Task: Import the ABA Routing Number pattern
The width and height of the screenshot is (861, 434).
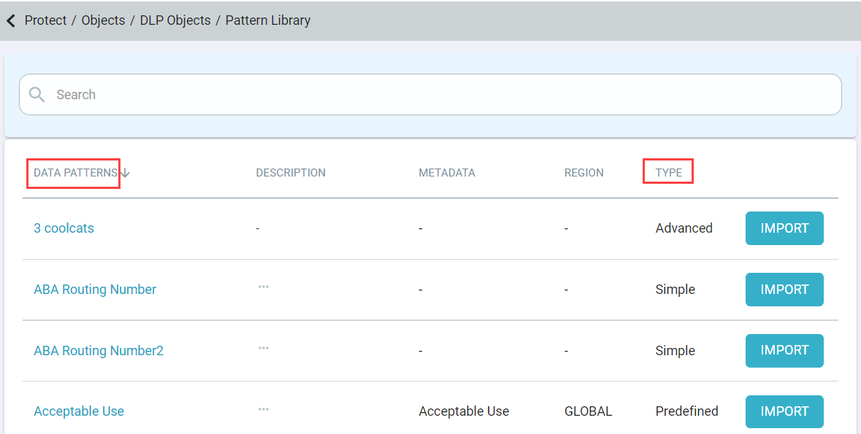Action: pos(784,289)
